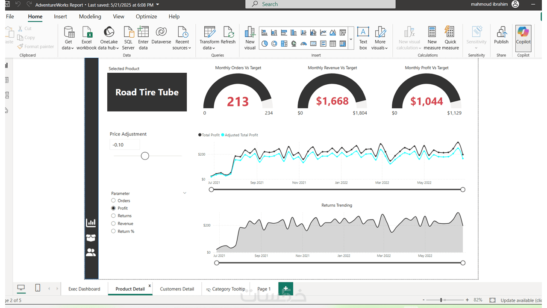This screenshot has height=308, width=547.
Task: Switch to desktop layout view
Action: pos(21,288)
